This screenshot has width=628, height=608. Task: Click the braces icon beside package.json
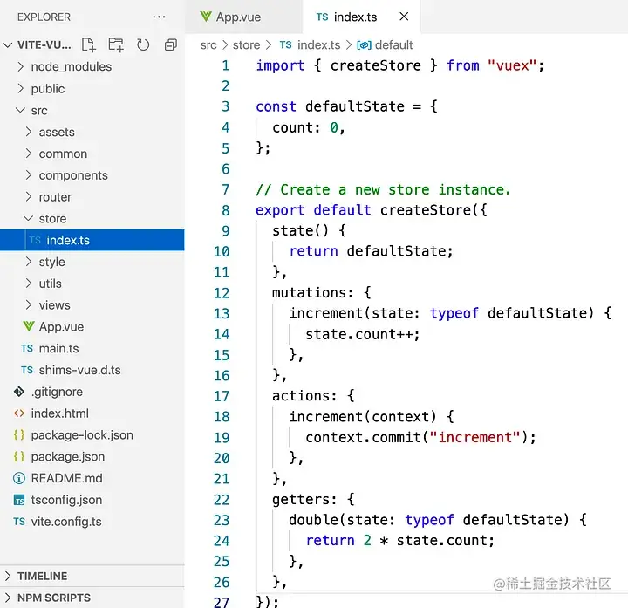19,456
